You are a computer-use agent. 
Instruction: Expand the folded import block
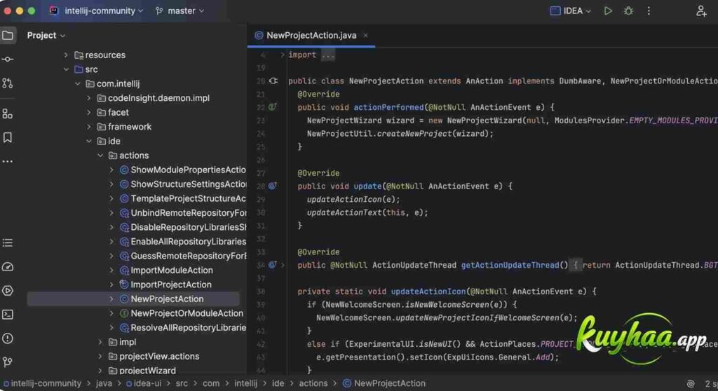282,55
